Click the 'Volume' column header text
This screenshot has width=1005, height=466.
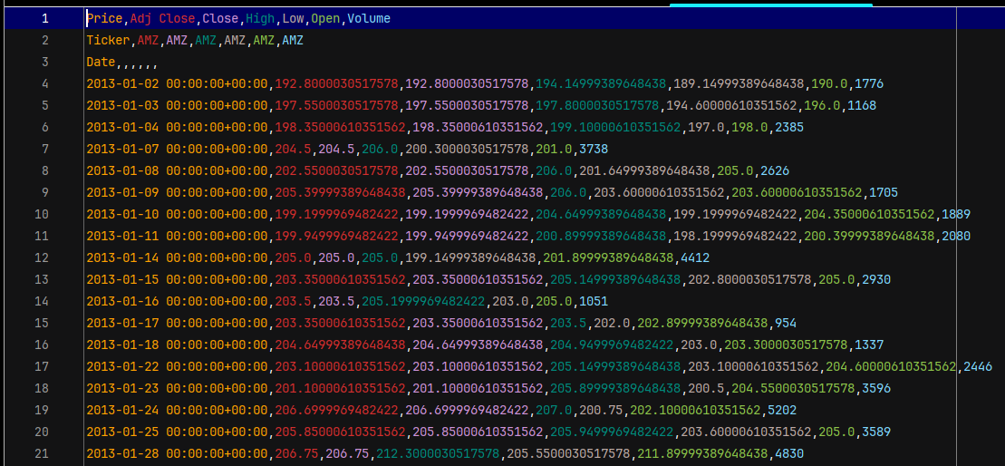pos(369,18)
